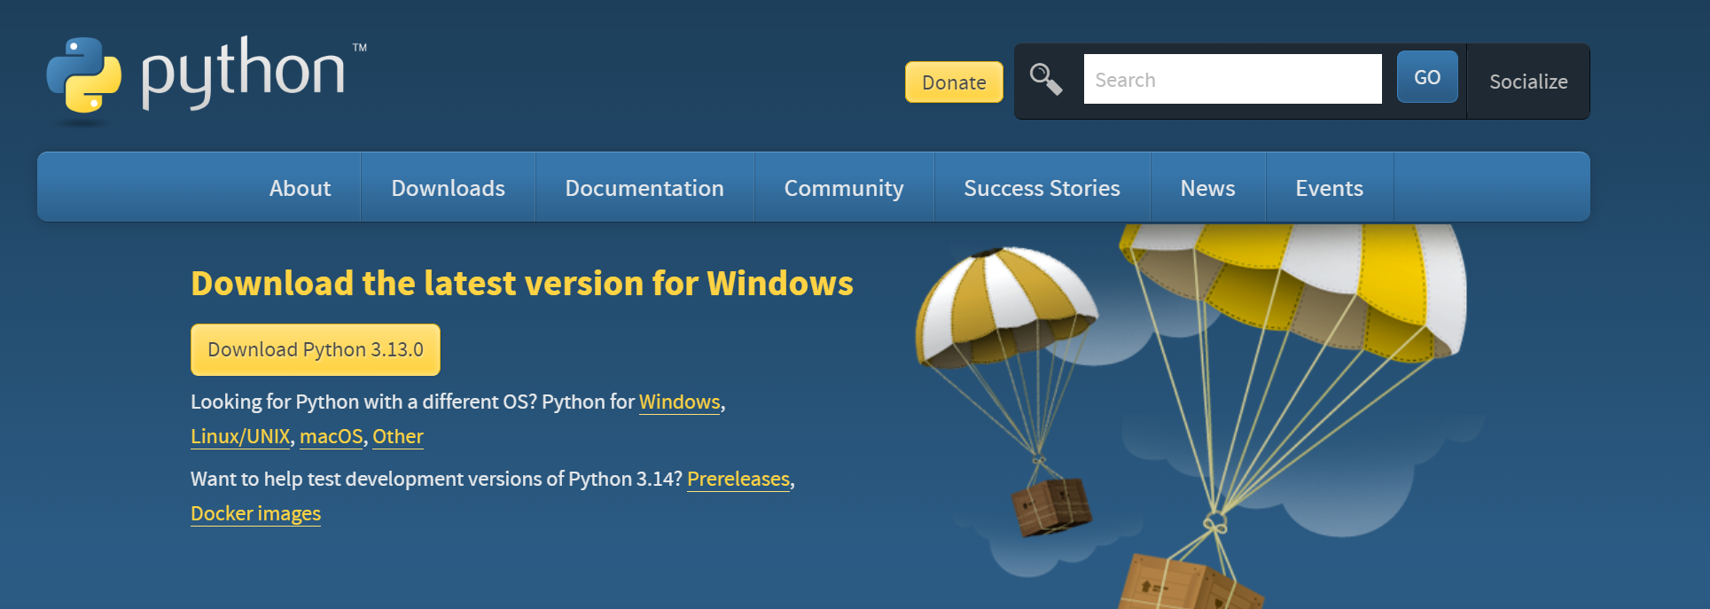This screenshot has height=609, width=1710.
Task: Open the Prereleases link
Action: tap(738, 479)
